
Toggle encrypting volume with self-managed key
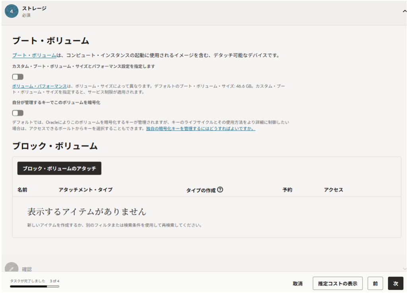click(18, 113)
